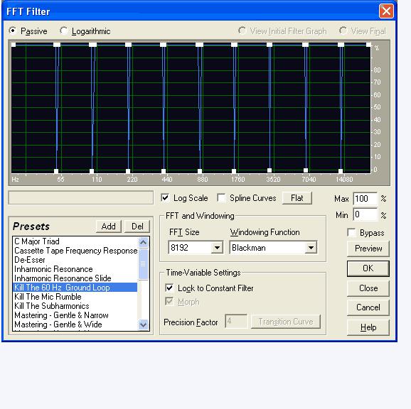Click the empty status field above Presets
The image size is (411, 409).
[x=81, y=197]
